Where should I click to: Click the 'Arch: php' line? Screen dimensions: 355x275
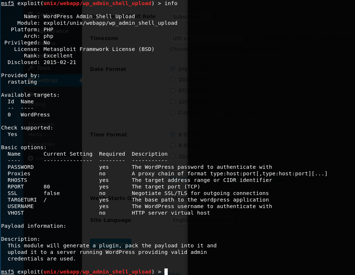pos(38,36)
